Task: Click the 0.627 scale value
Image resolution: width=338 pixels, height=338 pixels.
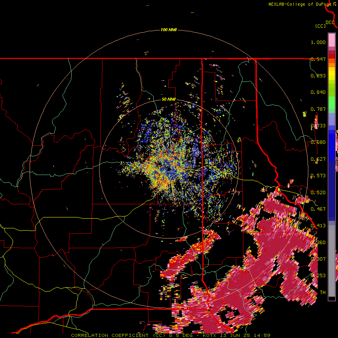Action: pyautogui.click(x=318, y=159)
